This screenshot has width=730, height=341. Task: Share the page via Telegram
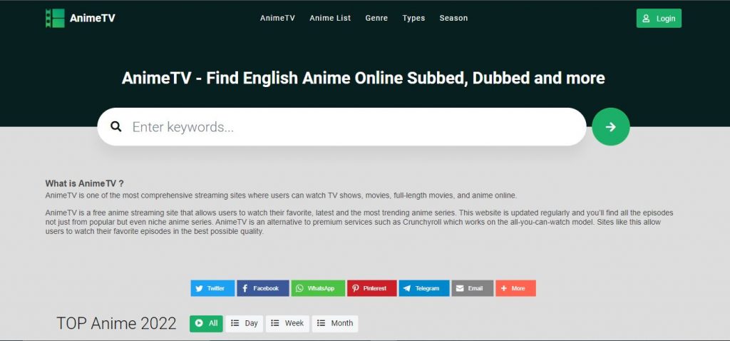(424, 288)
